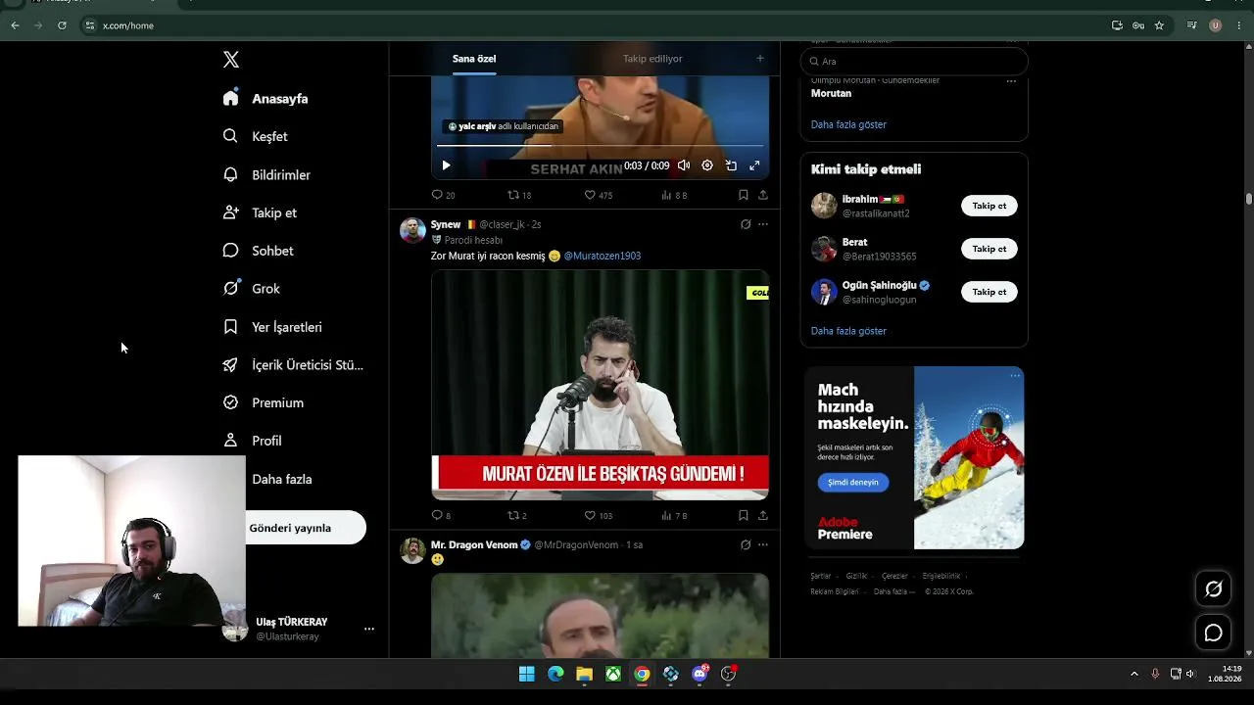Click Grok icon on Mr. Dragon Venom's post

[746, 544]
